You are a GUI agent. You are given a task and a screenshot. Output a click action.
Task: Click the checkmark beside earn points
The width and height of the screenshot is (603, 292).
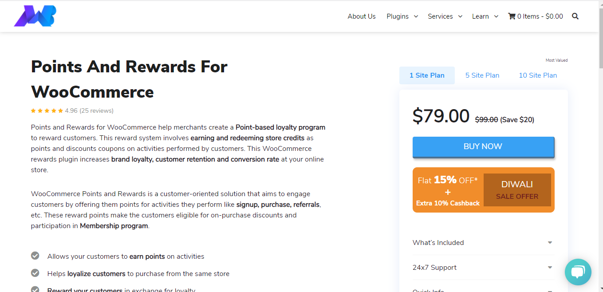35,256
